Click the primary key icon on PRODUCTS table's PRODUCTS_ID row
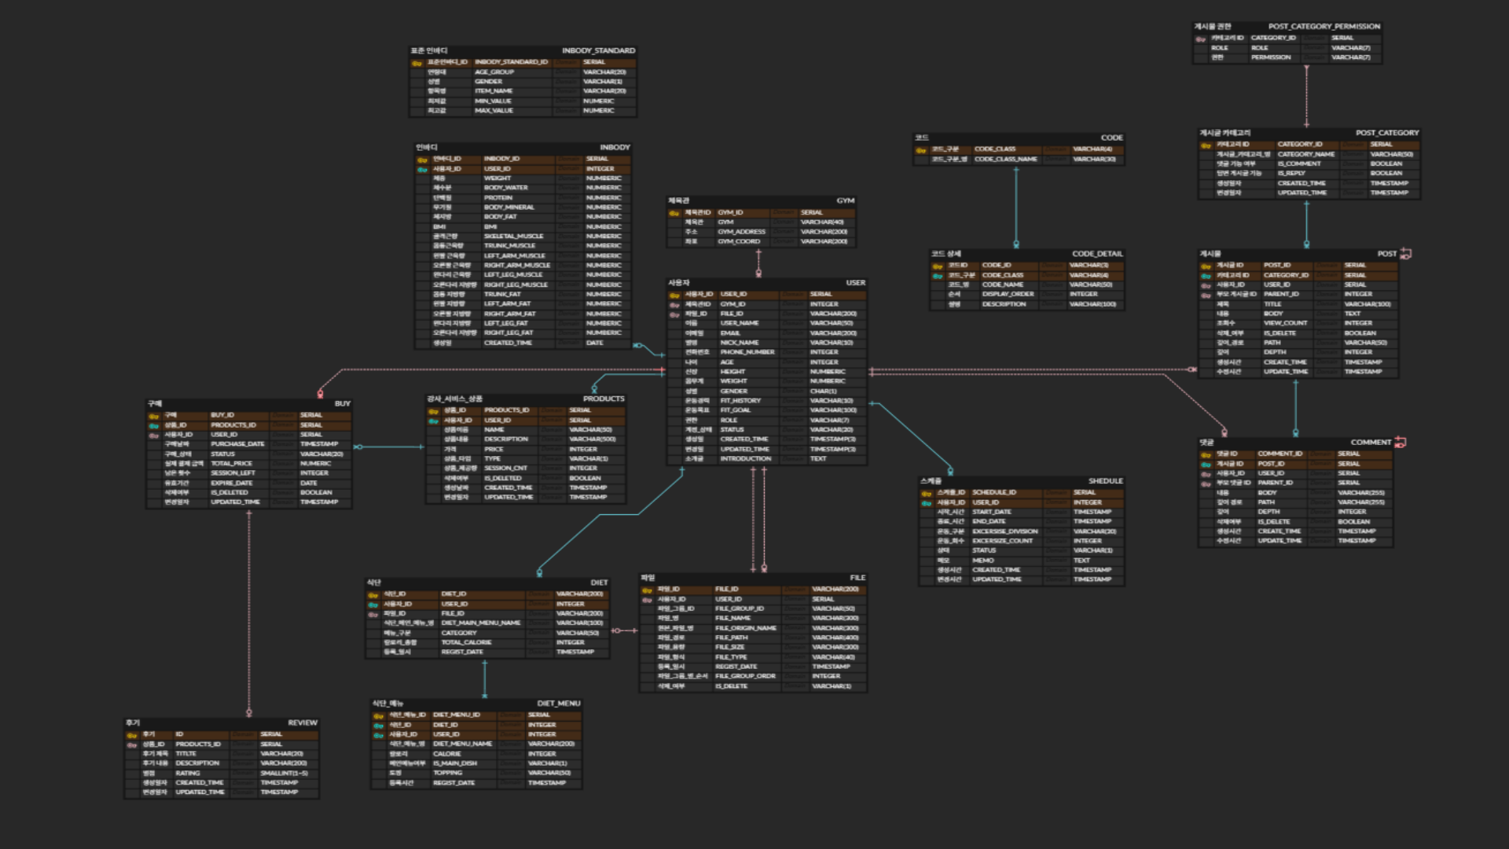The image size is (1509, 849). click(433, 410)
